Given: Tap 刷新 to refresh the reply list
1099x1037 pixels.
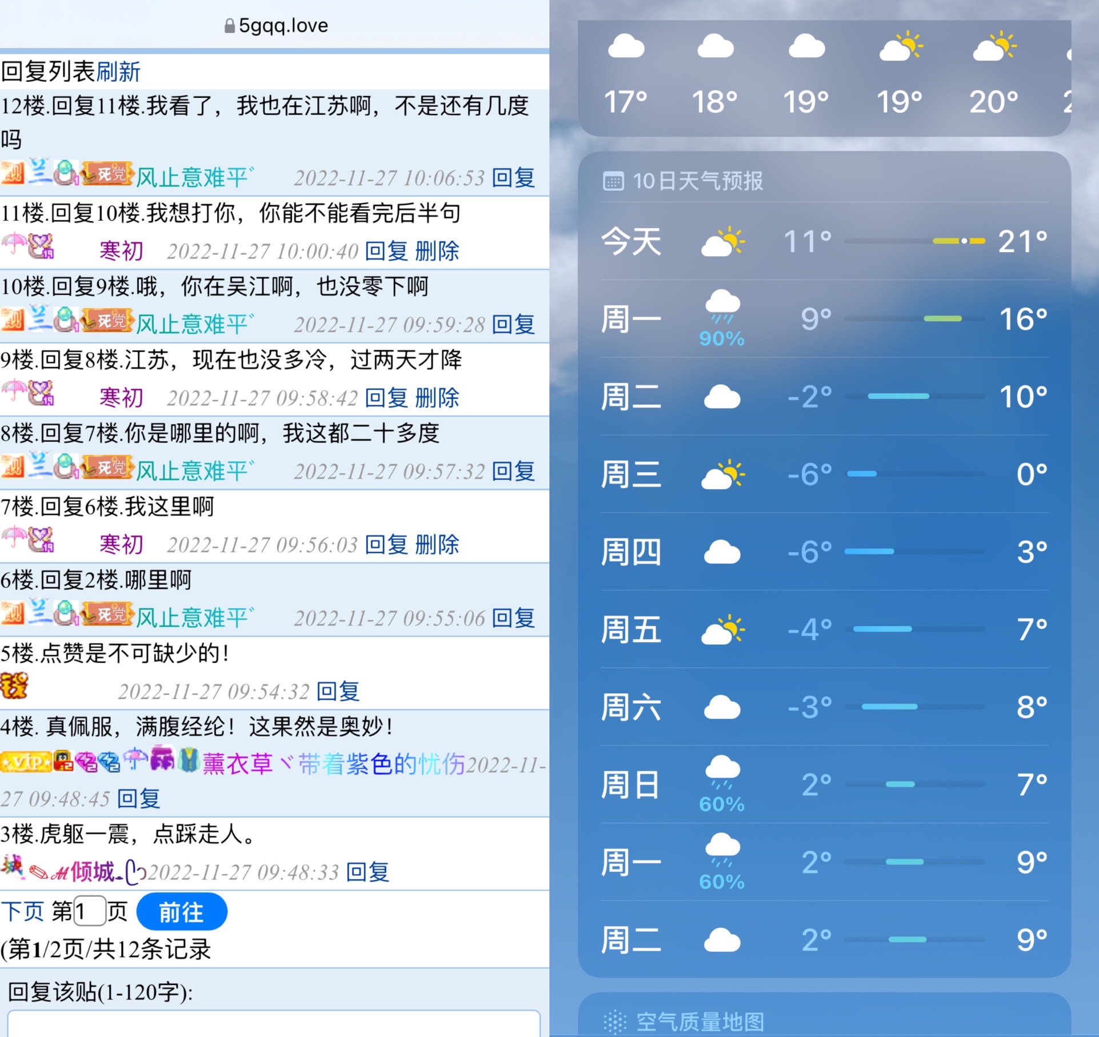Looking at the screenshot, I should [118, 72].
